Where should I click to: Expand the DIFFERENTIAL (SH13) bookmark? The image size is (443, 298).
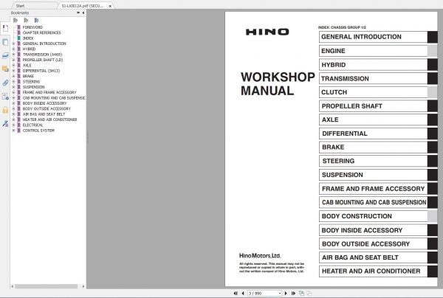13,71
